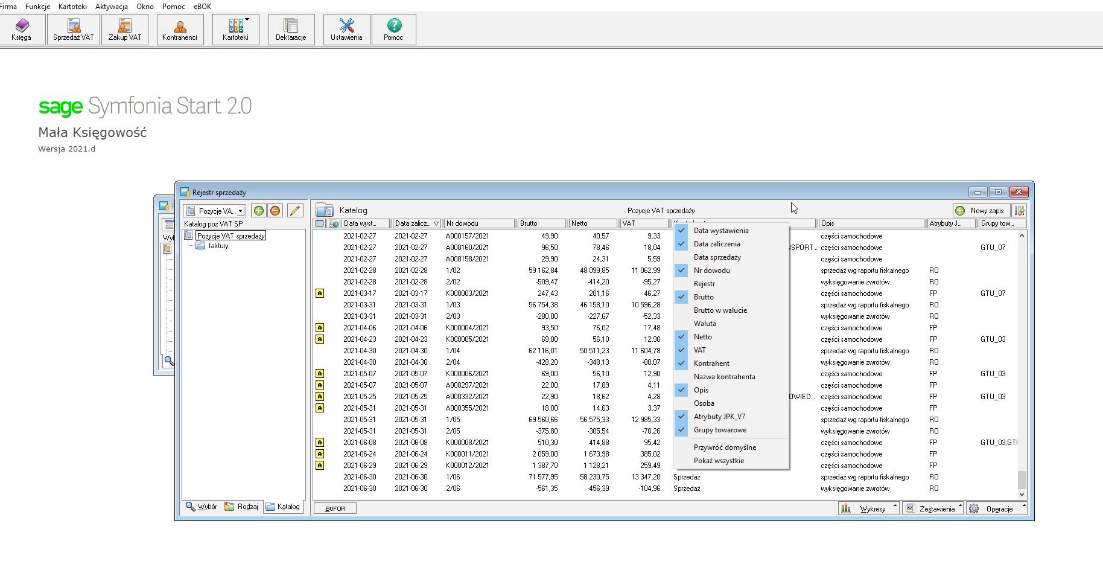
Task: Click the yellow marker on row K000008/2021
Action: coord(320,443)
